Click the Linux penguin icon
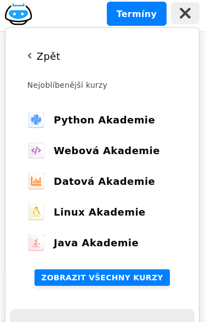 click(x=36, y=212)
